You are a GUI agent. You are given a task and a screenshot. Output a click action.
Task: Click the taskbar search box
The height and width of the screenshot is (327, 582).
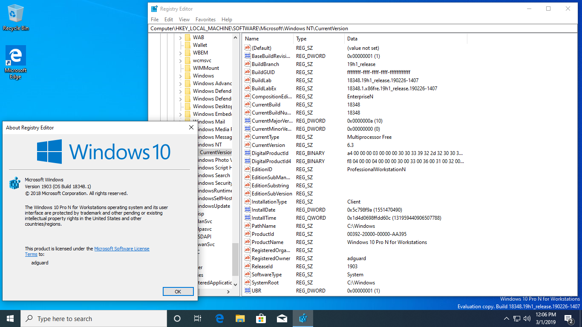point(94,318)
